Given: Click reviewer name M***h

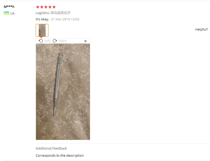Looking at the screenshot, I should pos(9,7).
